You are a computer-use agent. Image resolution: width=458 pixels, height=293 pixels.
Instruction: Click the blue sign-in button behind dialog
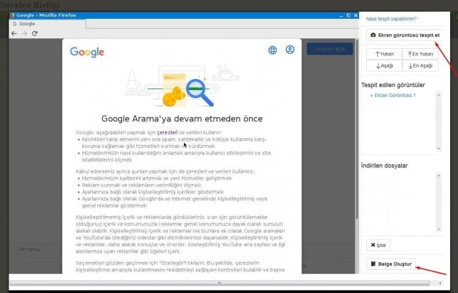[330, 49]
